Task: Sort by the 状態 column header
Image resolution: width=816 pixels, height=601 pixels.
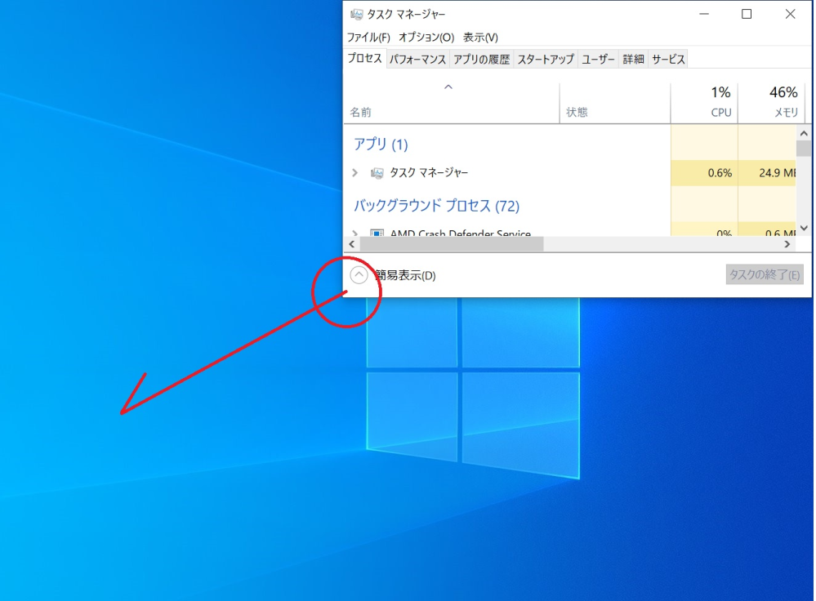Action: (x=614, y=103)
